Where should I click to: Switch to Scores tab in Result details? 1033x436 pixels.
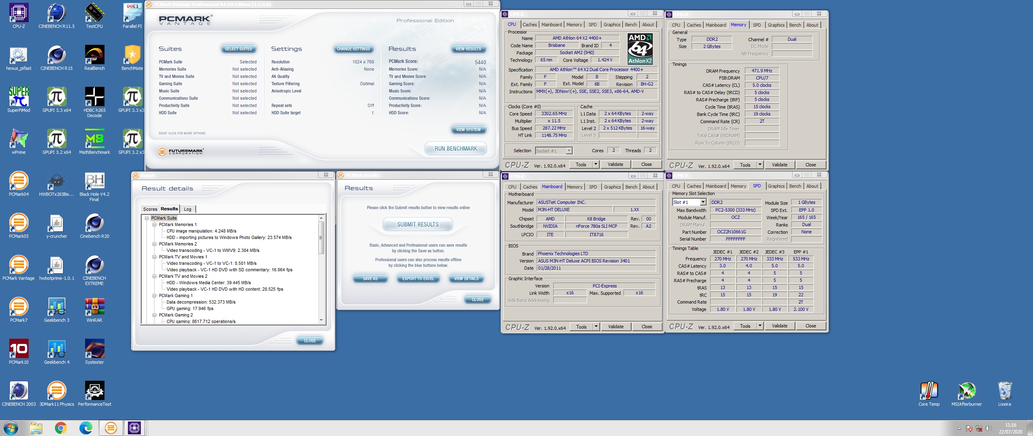tap(150, 209)
